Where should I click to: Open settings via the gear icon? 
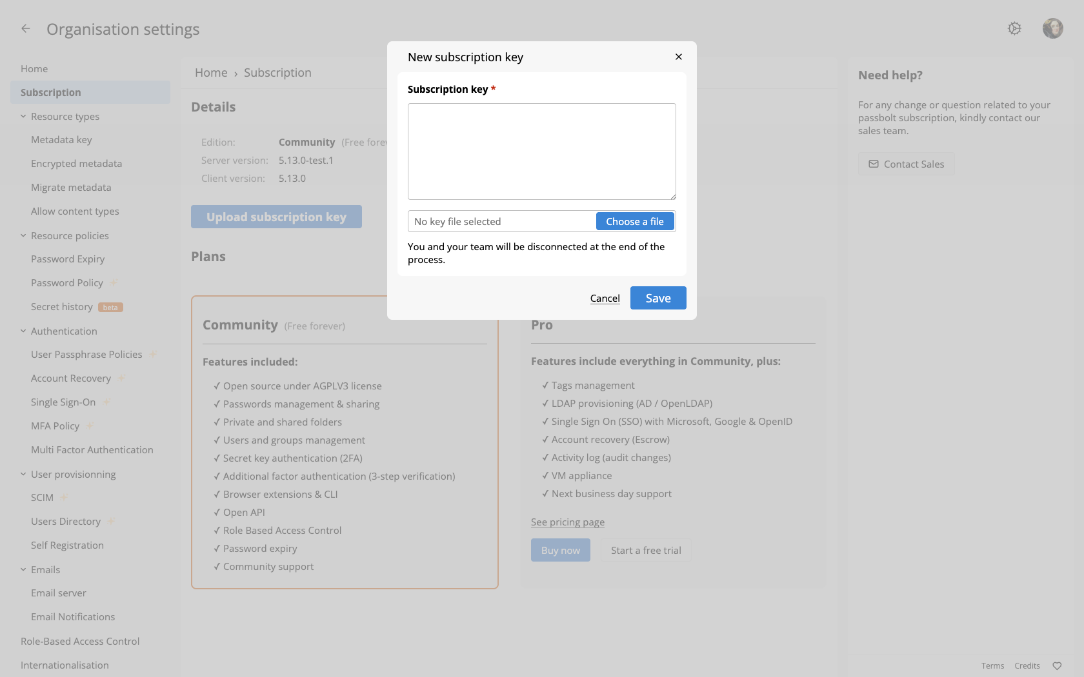[x=1014, y=28]
